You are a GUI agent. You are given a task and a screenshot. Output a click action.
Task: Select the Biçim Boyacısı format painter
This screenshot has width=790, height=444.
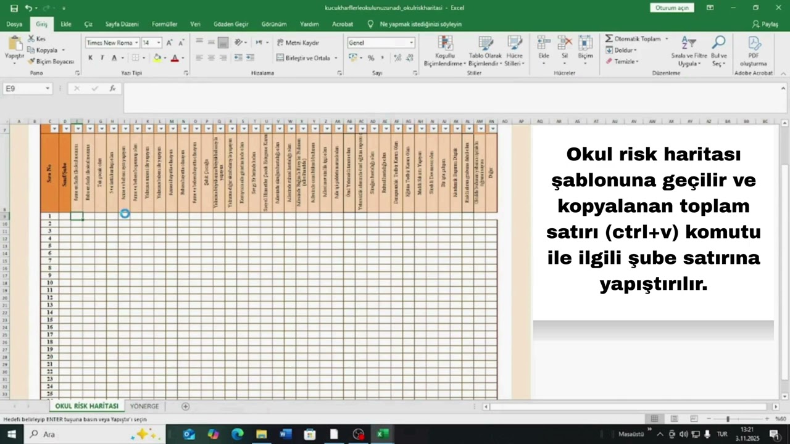coord(51,61)
